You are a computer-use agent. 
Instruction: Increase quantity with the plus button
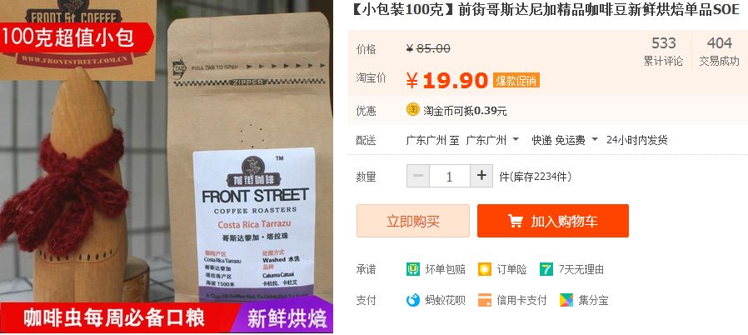pyautogui.click(x=481, y=176)
